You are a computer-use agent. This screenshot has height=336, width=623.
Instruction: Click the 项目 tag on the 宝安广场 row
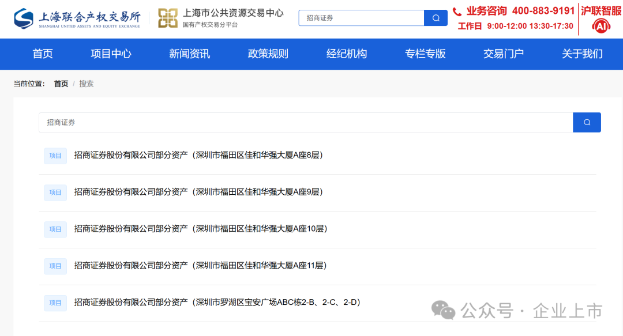(55, 303)
